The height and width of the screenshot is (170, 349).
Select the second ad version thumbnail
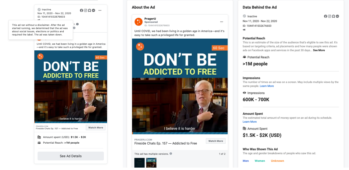(x=151, y=163)
